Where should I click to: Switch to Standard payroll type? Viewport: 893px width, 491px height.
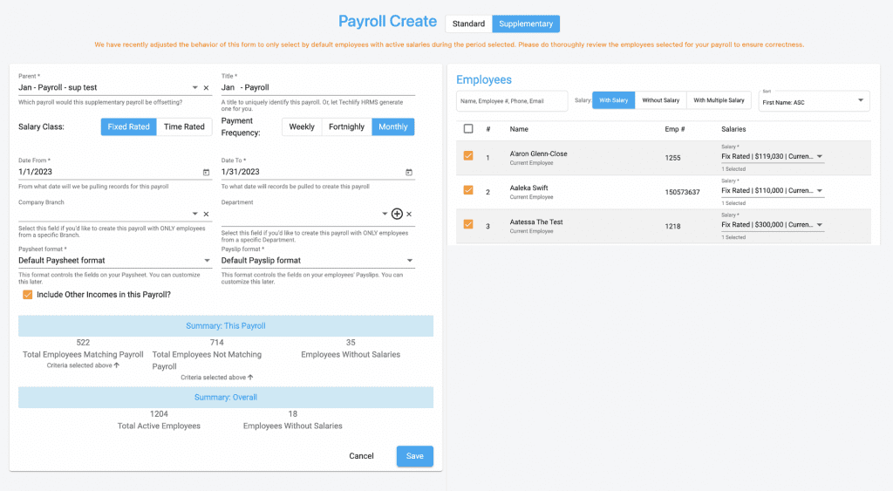click(468, 24)
